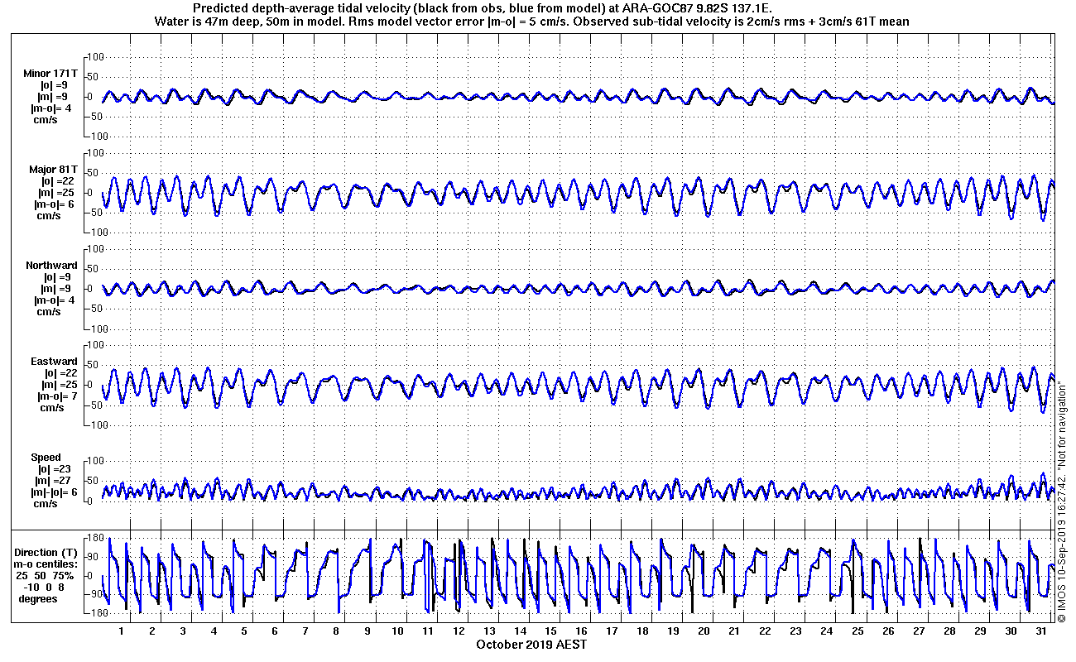This screenshot has width=1076, height=662.
Task: Click the "100" y-axis tick in Minor 171T panel
Action: point(94,57)
